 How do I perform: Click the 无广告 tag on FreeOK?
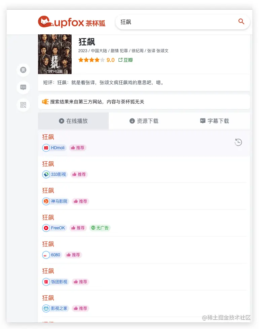(x=100, y=228)
